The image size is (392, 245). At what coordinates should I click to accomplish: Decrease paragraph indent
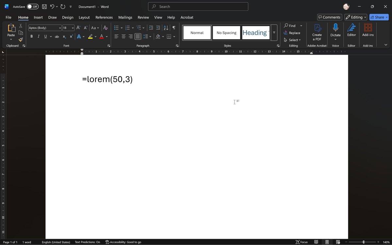[x=151, y=28]
